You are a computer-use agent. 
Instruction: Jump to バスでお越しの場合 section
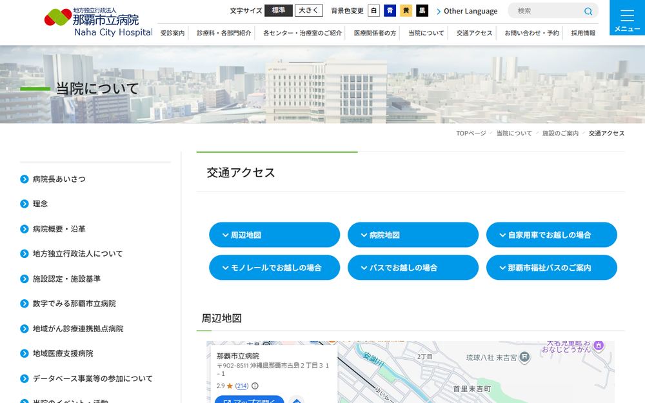pos(413,268)
